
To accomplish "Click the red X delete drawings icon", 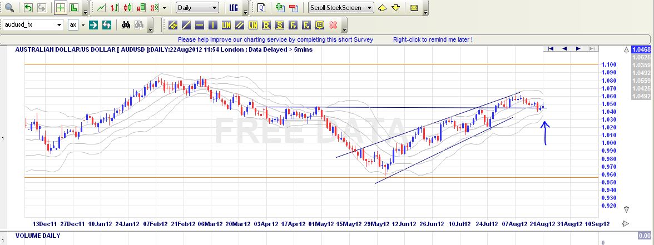I will click(333, 25).
